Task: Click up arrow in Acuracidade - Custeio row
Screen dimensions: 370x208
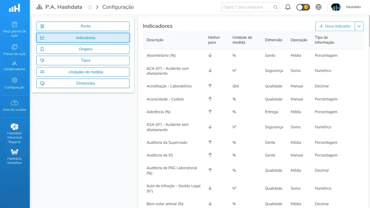Action: pyautogui.click(x=210, y=99)
